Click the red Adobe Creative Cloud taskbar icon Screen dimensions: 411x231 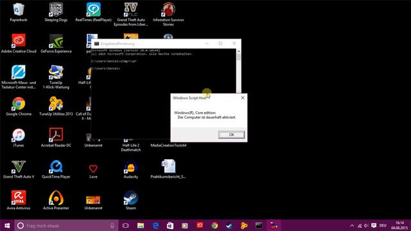tap(200, 225)
